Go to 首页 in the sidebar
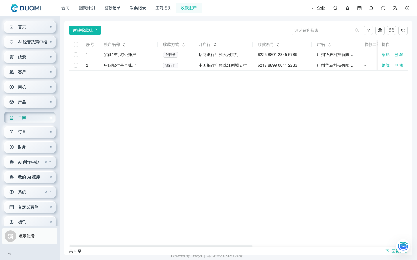Image resolution: width=417 pixels, height=260 pixels. tap(30, 27)
